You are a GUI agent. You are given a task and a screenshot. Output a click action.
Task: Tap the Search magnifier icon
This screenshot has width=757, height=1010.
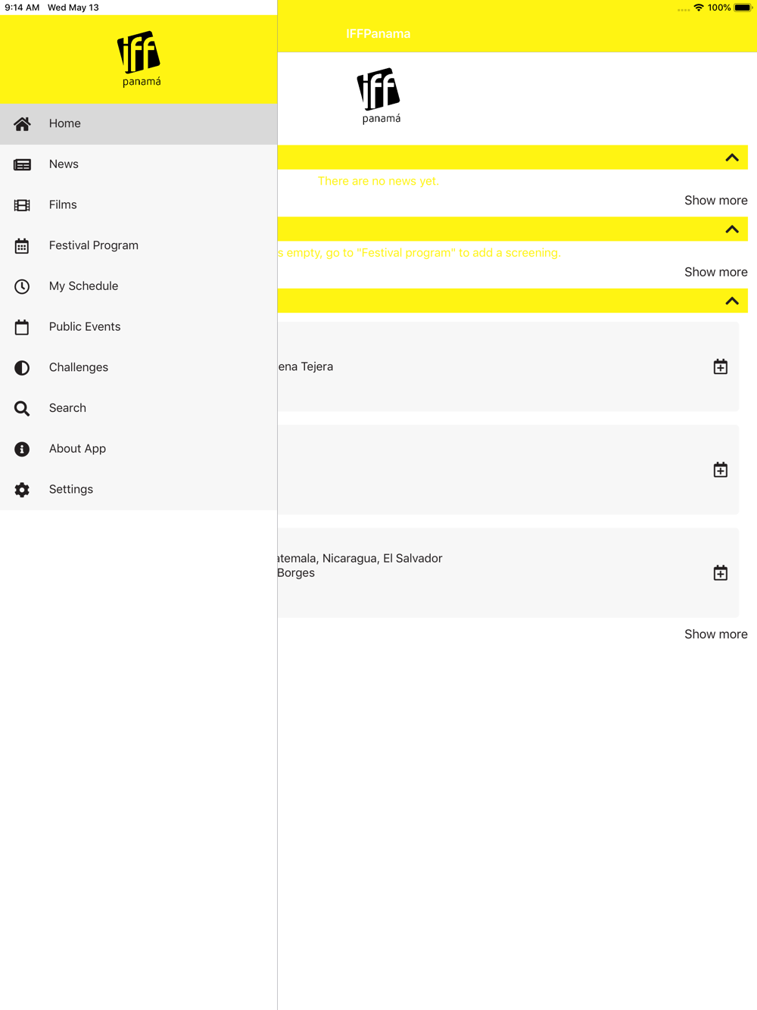pyautogui.click(x=22, y=409)
